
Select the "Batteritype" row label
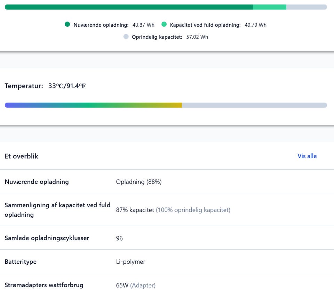(x=21, y=262)
